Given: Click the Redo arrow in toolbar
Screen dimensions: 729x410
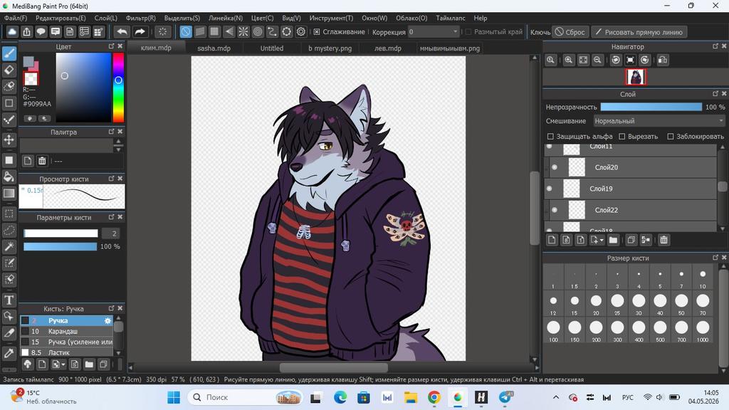Looking at the screenshot, I should [x=140, y=31].
